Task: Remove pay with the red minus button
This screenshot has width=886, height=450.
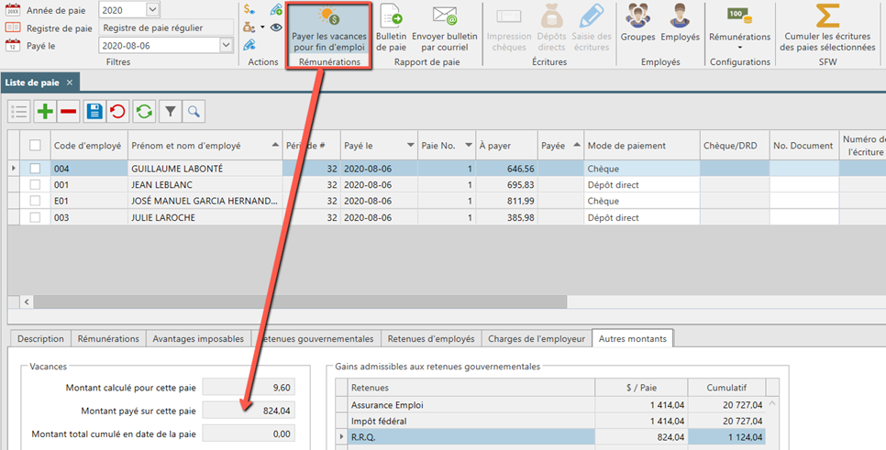Action: click(69, 111)
